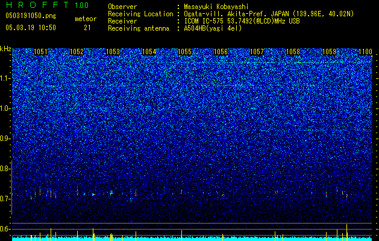Click the 0.7 kHz frequency tick label
The width and height of the screenshot is (379, 241).
pos(5,199)
